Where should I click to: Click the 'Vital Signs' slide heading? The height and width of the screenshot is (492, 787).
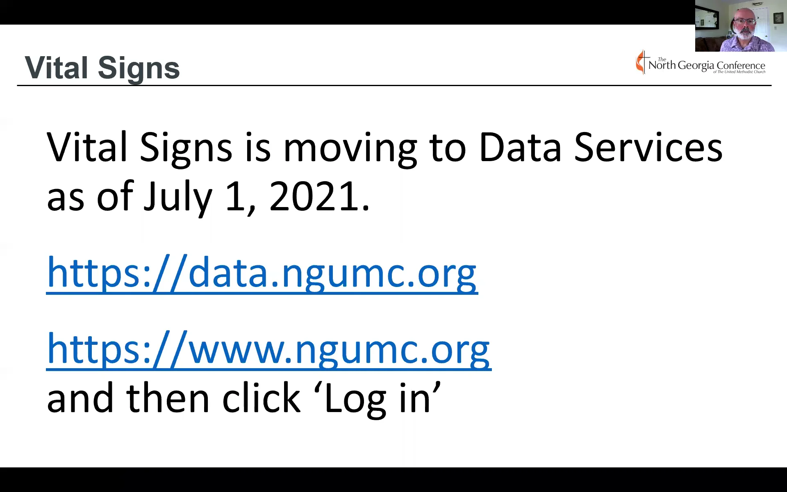(102, 68)
